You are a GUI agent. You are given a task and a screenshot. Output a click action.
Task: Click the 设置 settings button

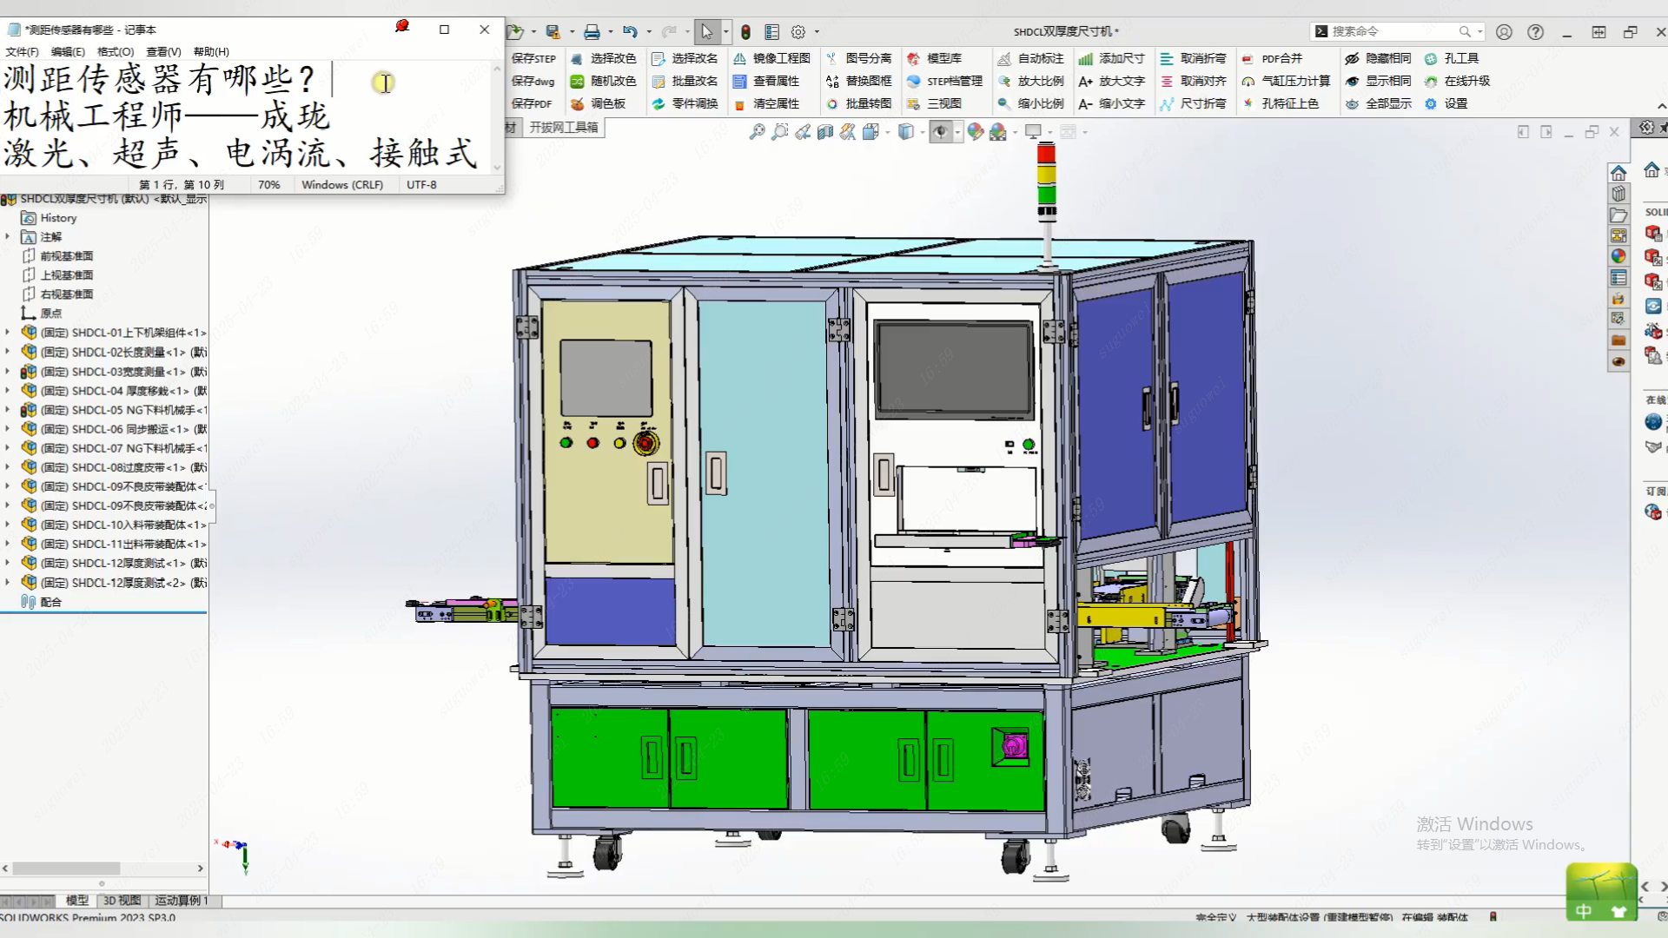1446,103
